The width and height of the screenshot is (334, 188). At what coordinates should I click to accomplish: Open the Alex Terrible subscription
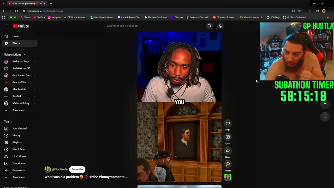[20, 89]
